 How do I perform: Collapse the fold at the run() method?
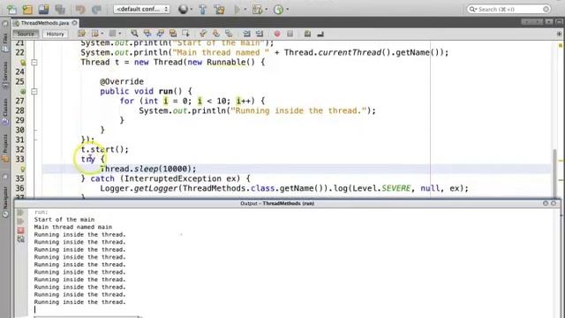point(34,92)
